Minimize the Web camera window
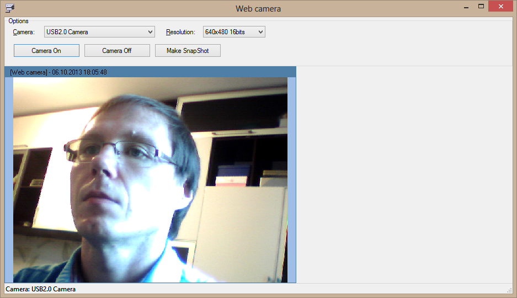The image size is (517, 298). 464,7
